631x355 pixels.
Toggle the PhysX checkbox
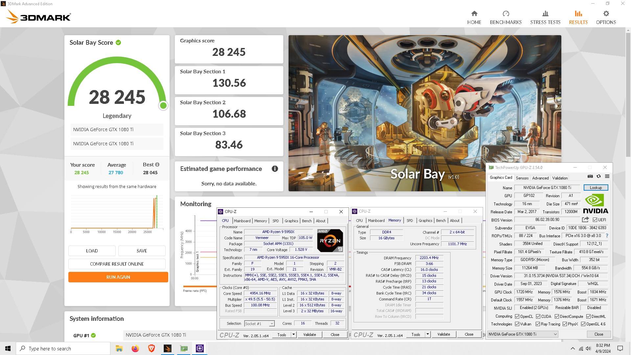point(565,324)
